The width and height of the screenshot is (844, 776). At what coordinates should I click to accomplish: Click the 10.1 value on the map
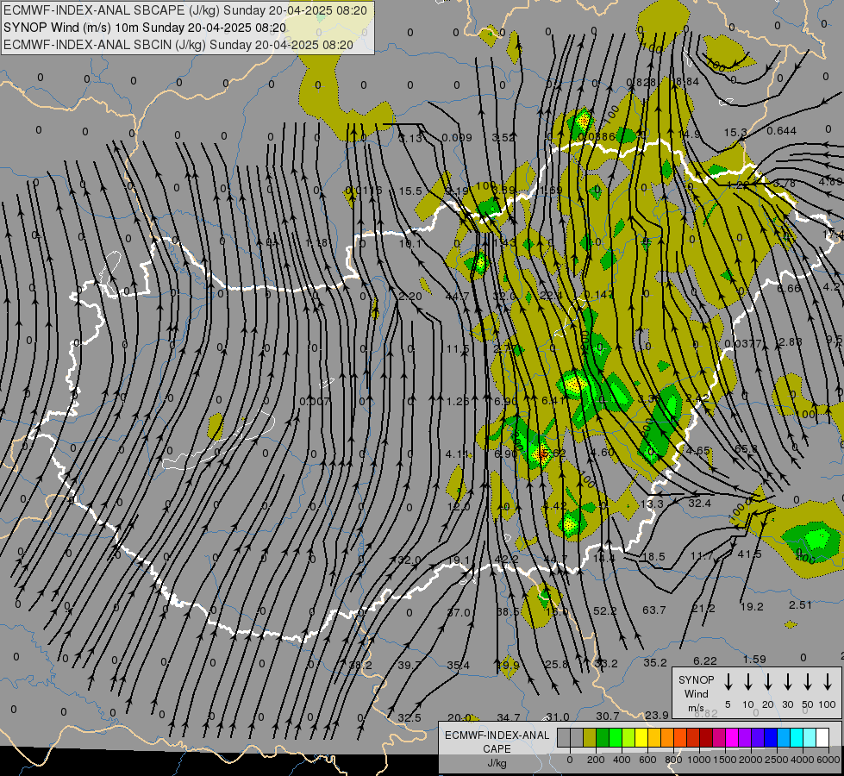point(410,244)
